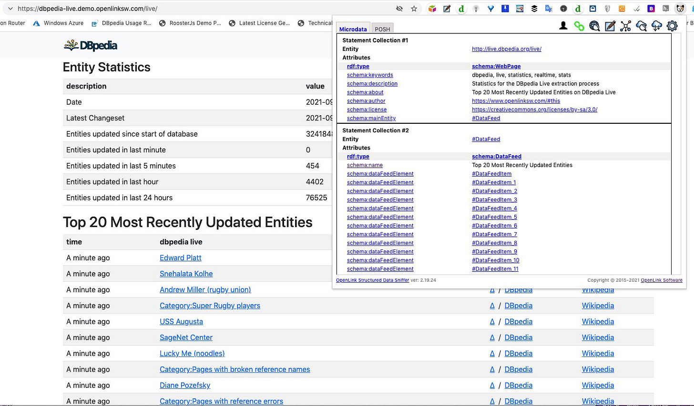Open the OpenLink Software copyright link
The width and height of the screenshot is (694, 406).
pos(662,280)
